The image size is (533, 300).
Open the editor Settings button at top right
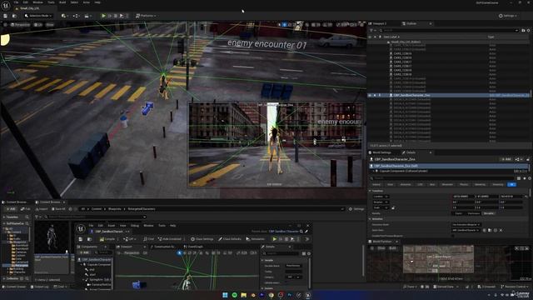click(508, 16)
